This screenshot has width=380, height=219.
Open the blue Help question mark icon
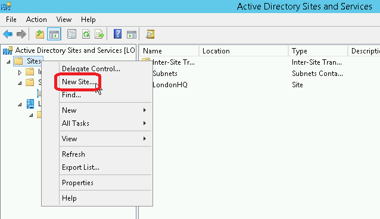[x=117, y=34]
